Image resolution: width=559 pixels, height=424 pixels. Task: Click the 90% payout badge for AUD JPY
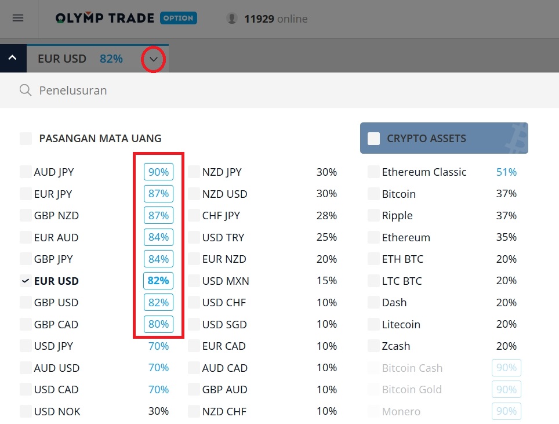pos(158,172)
